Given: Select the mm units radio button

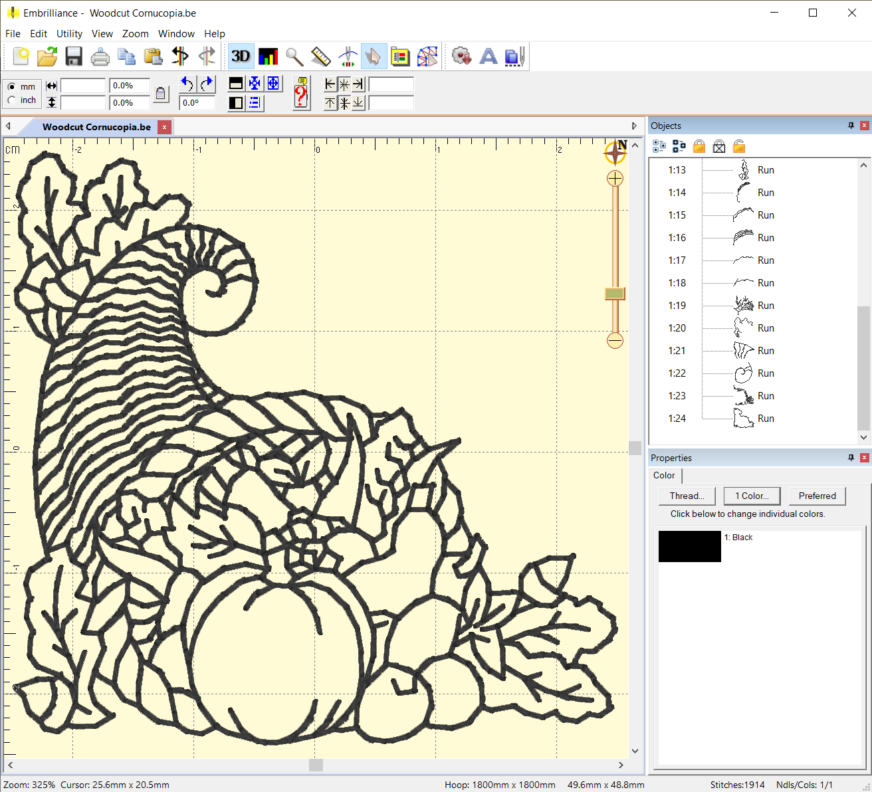Looking at the screenshot, I should pos(12,86).
